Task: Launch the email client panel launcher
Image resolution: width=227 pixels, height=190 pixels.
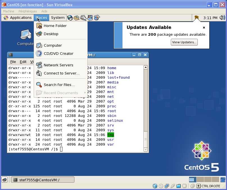Action: [77, 18]
